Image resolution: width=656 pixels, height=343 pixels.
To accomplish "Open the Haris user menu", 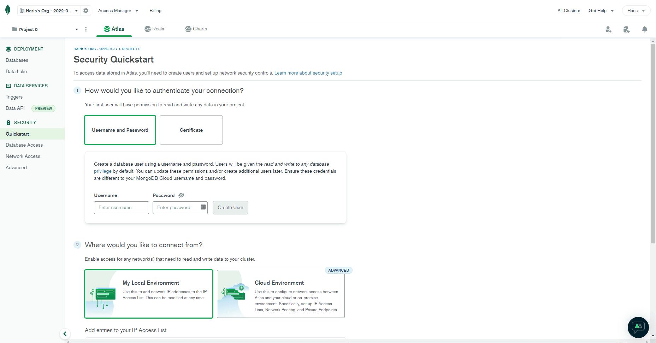I will click(636, 11).
